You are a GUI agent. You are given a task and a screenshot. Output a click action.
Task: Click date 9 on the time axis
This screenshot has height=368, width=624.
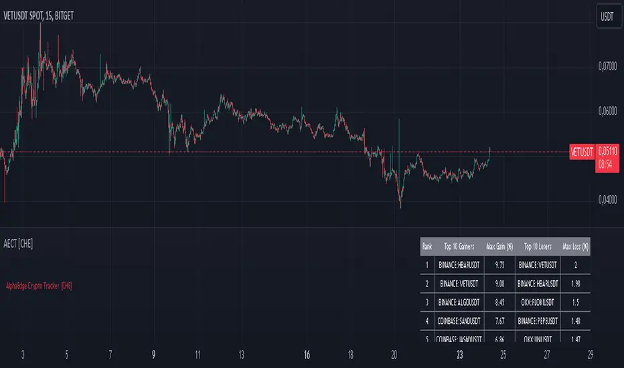click(x=155, y=354)
